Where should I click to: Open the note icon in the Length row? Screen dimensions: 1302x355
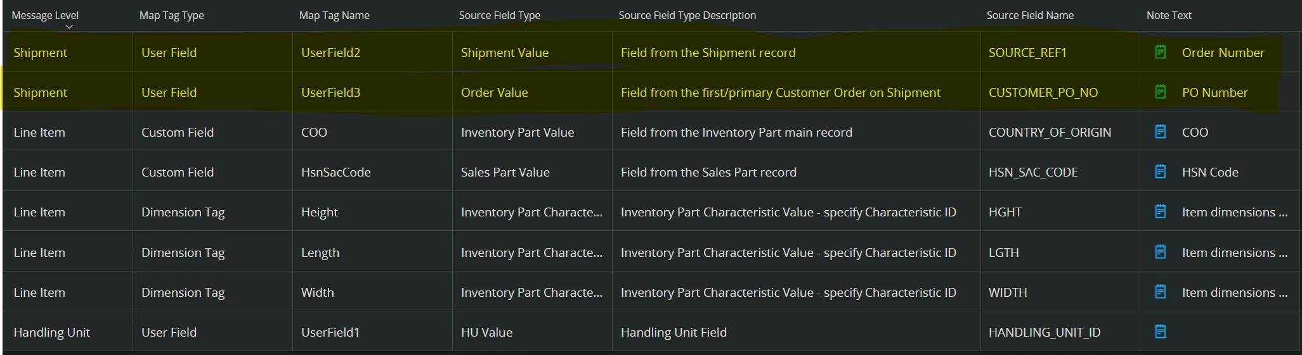1160,252
